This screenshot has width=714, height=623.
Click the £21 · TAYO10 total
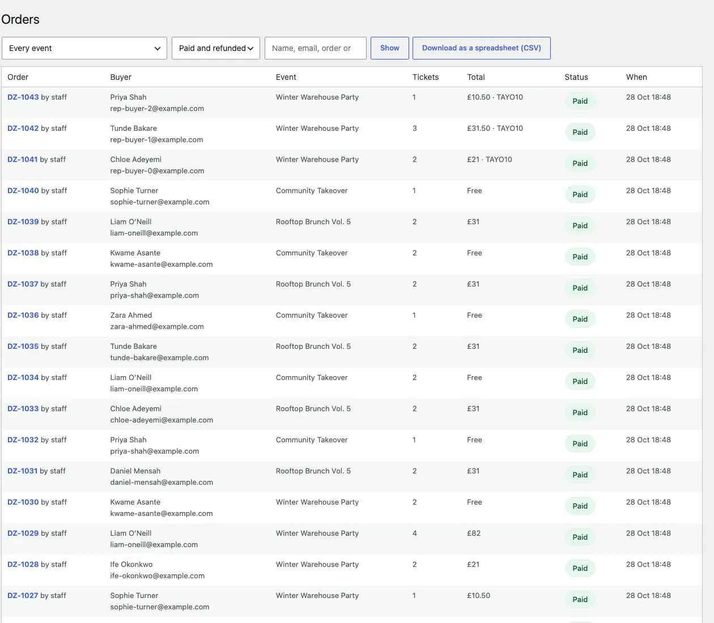(x=490, y=160)
